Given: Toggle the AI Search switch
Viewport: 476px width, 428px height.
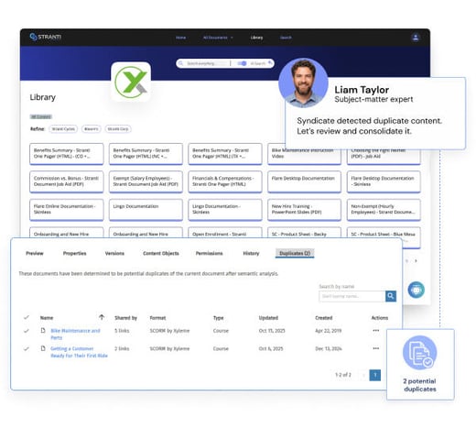Looking at the screenshot, I should (242, 63).
